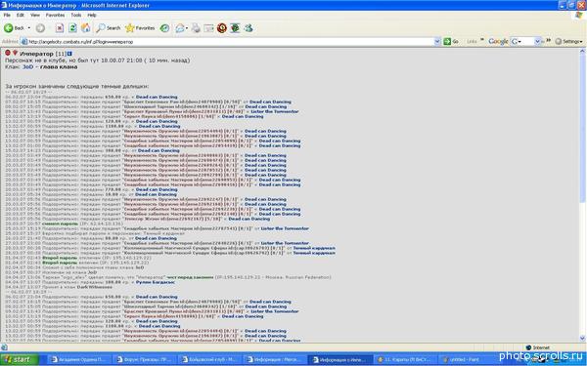Open the History icon after Favorites
Screen dimensions: 587x366
pos(164,28)
